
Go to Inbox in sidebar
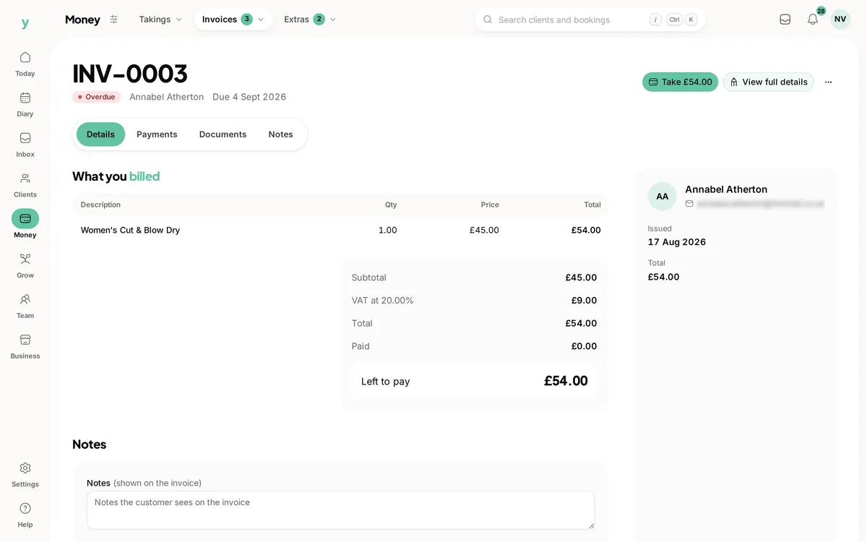click(25, 145)
